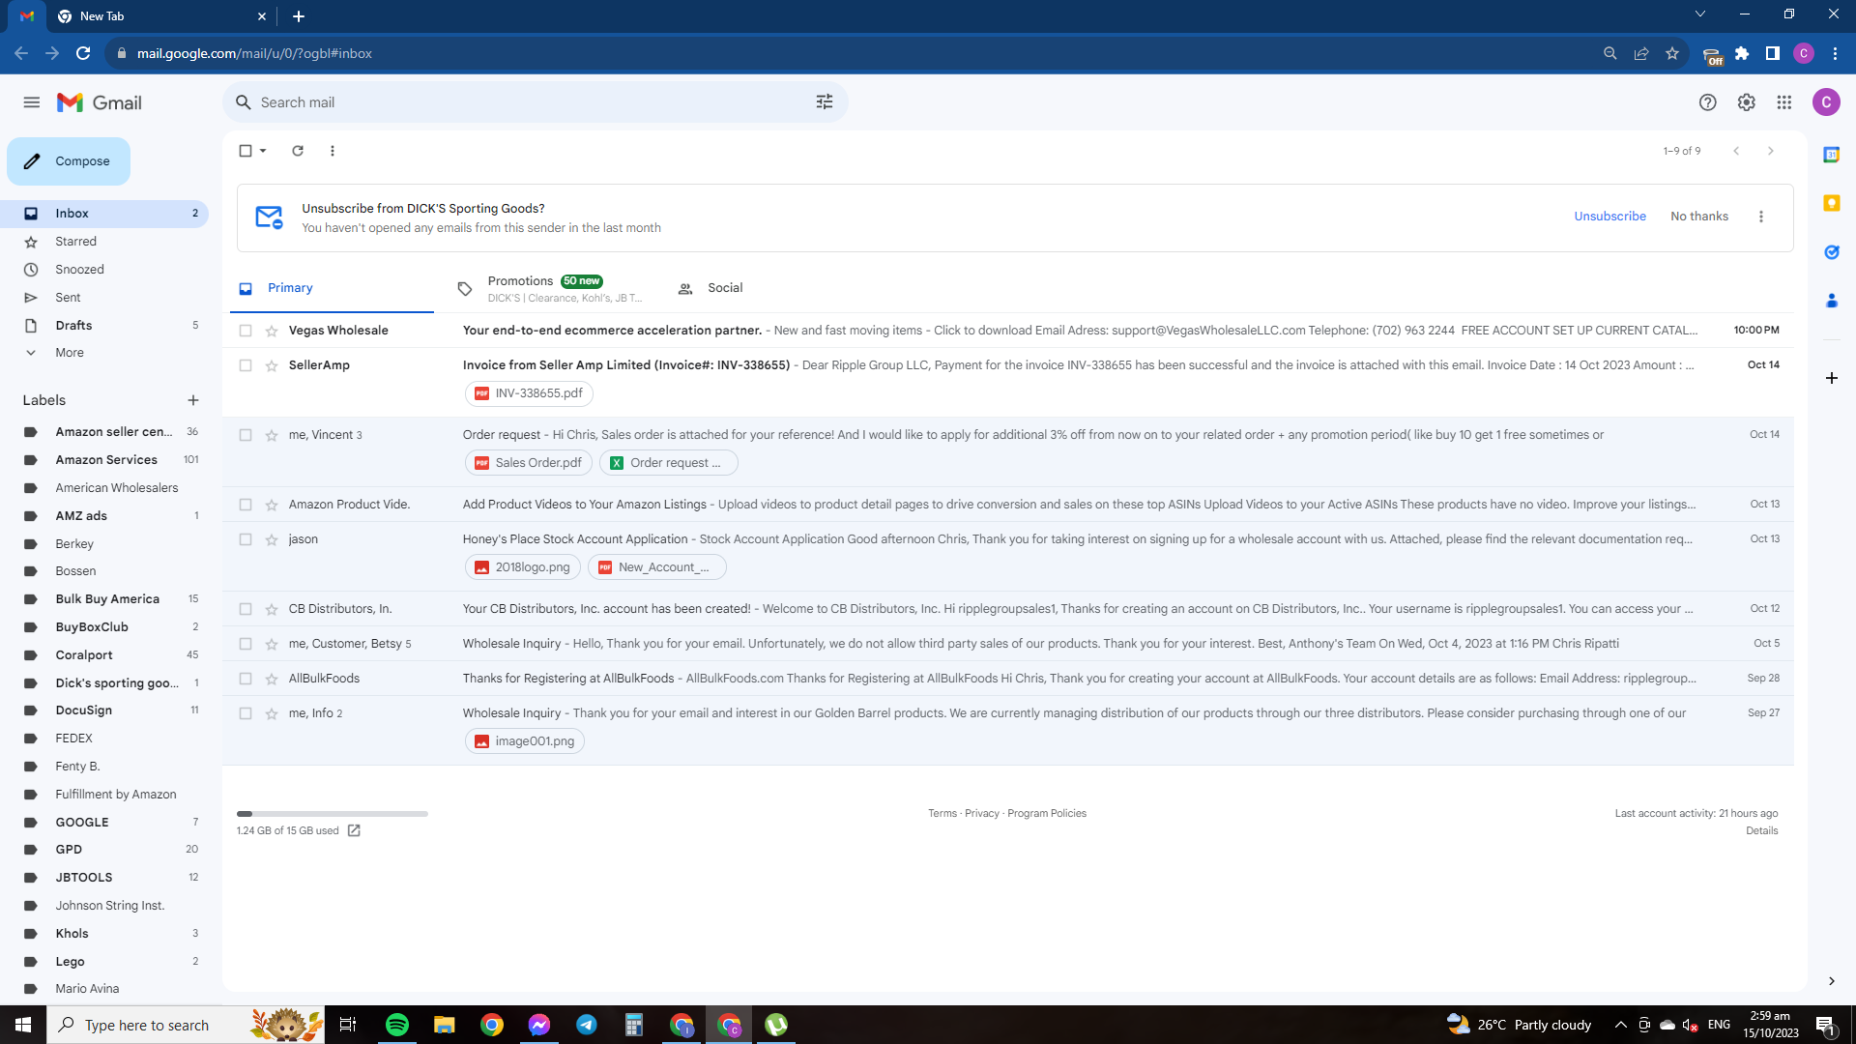Select the SellerAmp email checkbox
Viewport: 1856px width, 1044px height.
coord(246,365)
